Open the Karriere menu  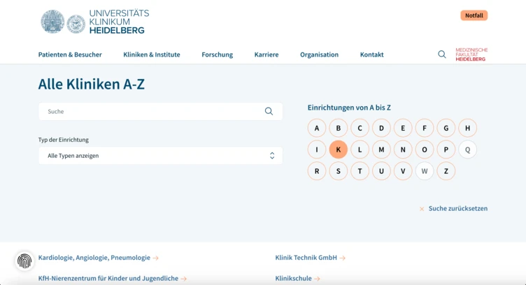pos(266,54)
